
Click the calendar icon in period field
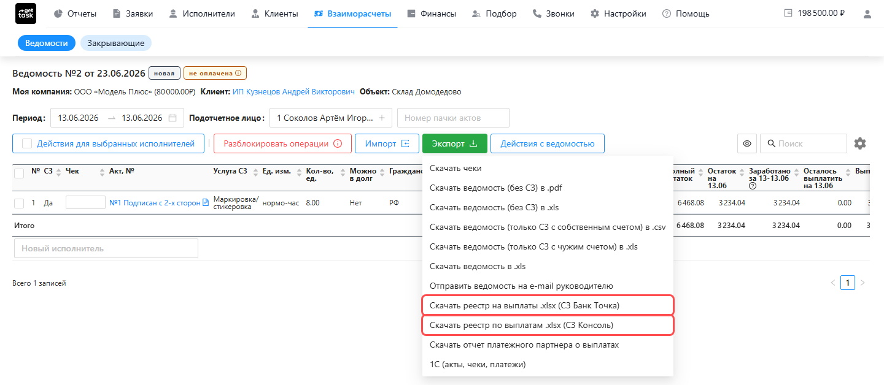[173, 118]
